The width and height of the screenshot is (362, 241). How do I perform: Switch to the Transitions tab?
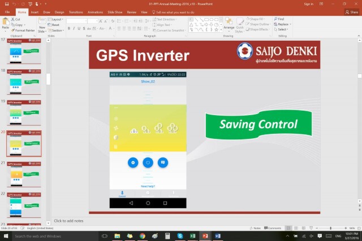pos(76,12)
